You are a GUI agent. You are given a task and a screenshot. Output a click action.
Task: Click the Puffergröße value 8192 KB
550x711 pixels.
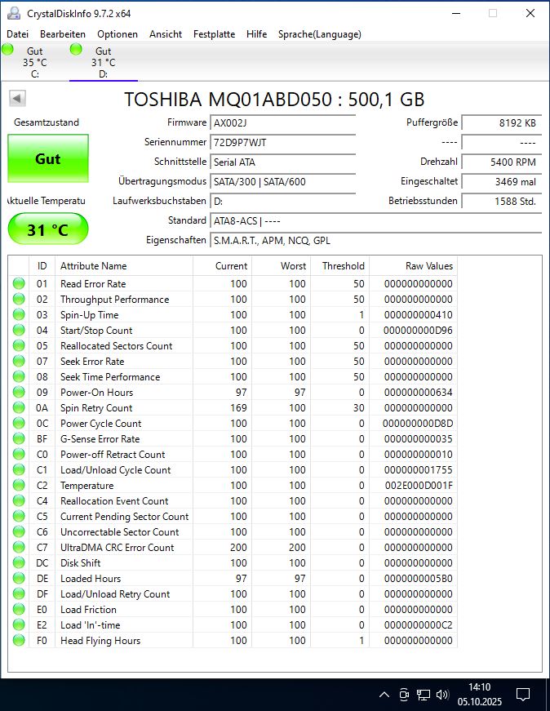pyautogui.click(x=502, y=123)
